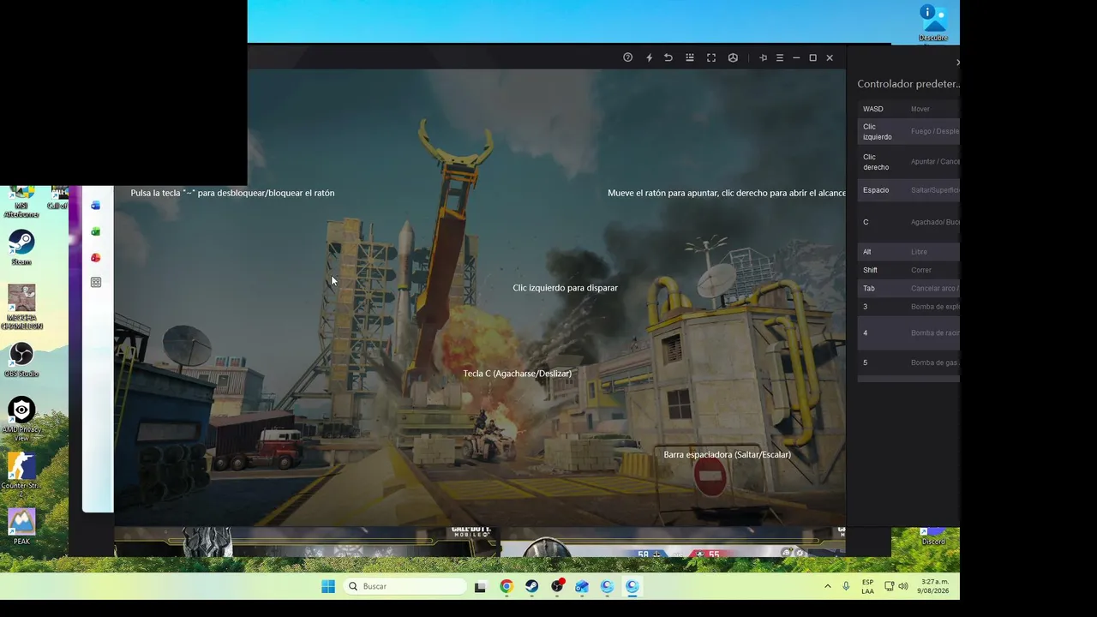The width and height of the screenshot is (1097, 617).
Task: Collapse the Controlador predeterminado side panel
Action: click(957, 62)
